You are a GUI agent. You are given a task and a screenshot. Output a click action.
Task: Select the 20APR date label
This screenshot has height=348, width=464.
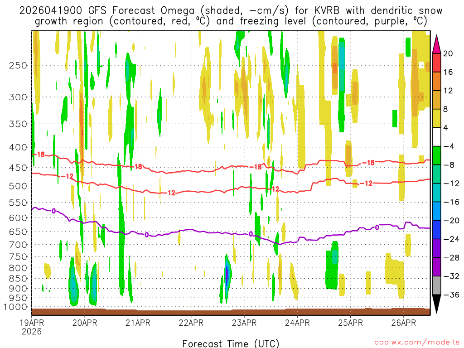click(85, 323)
